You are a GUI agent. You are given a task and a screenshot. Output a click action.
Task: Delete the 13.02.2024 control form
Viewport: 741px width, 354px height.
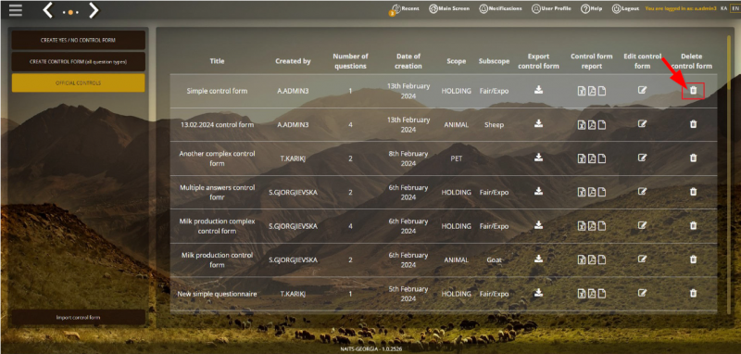(x=693, y=124)
